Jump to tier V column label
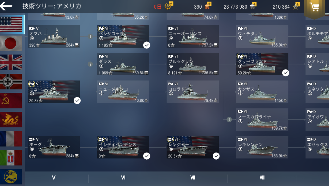 (x=54, y=178)
